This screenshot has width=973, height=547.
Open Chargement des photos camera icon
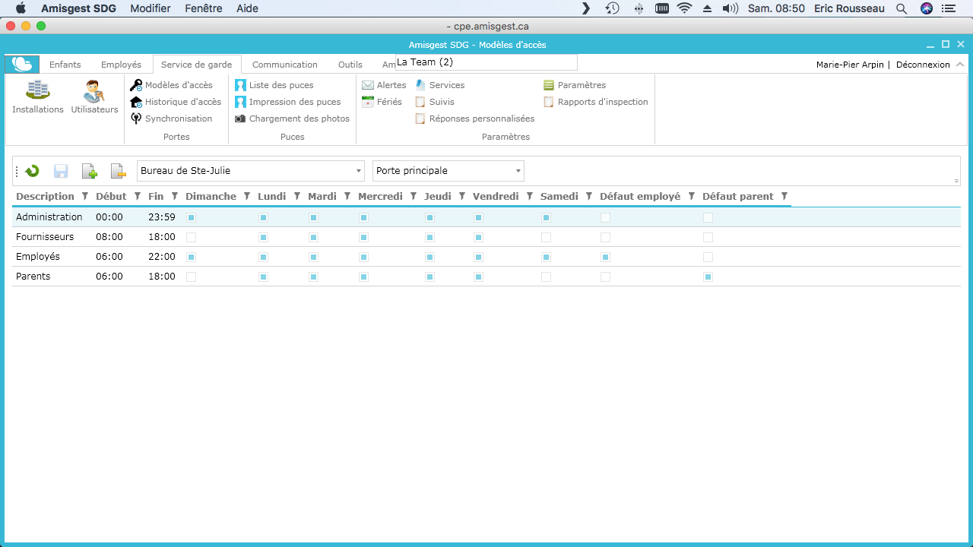240,119
